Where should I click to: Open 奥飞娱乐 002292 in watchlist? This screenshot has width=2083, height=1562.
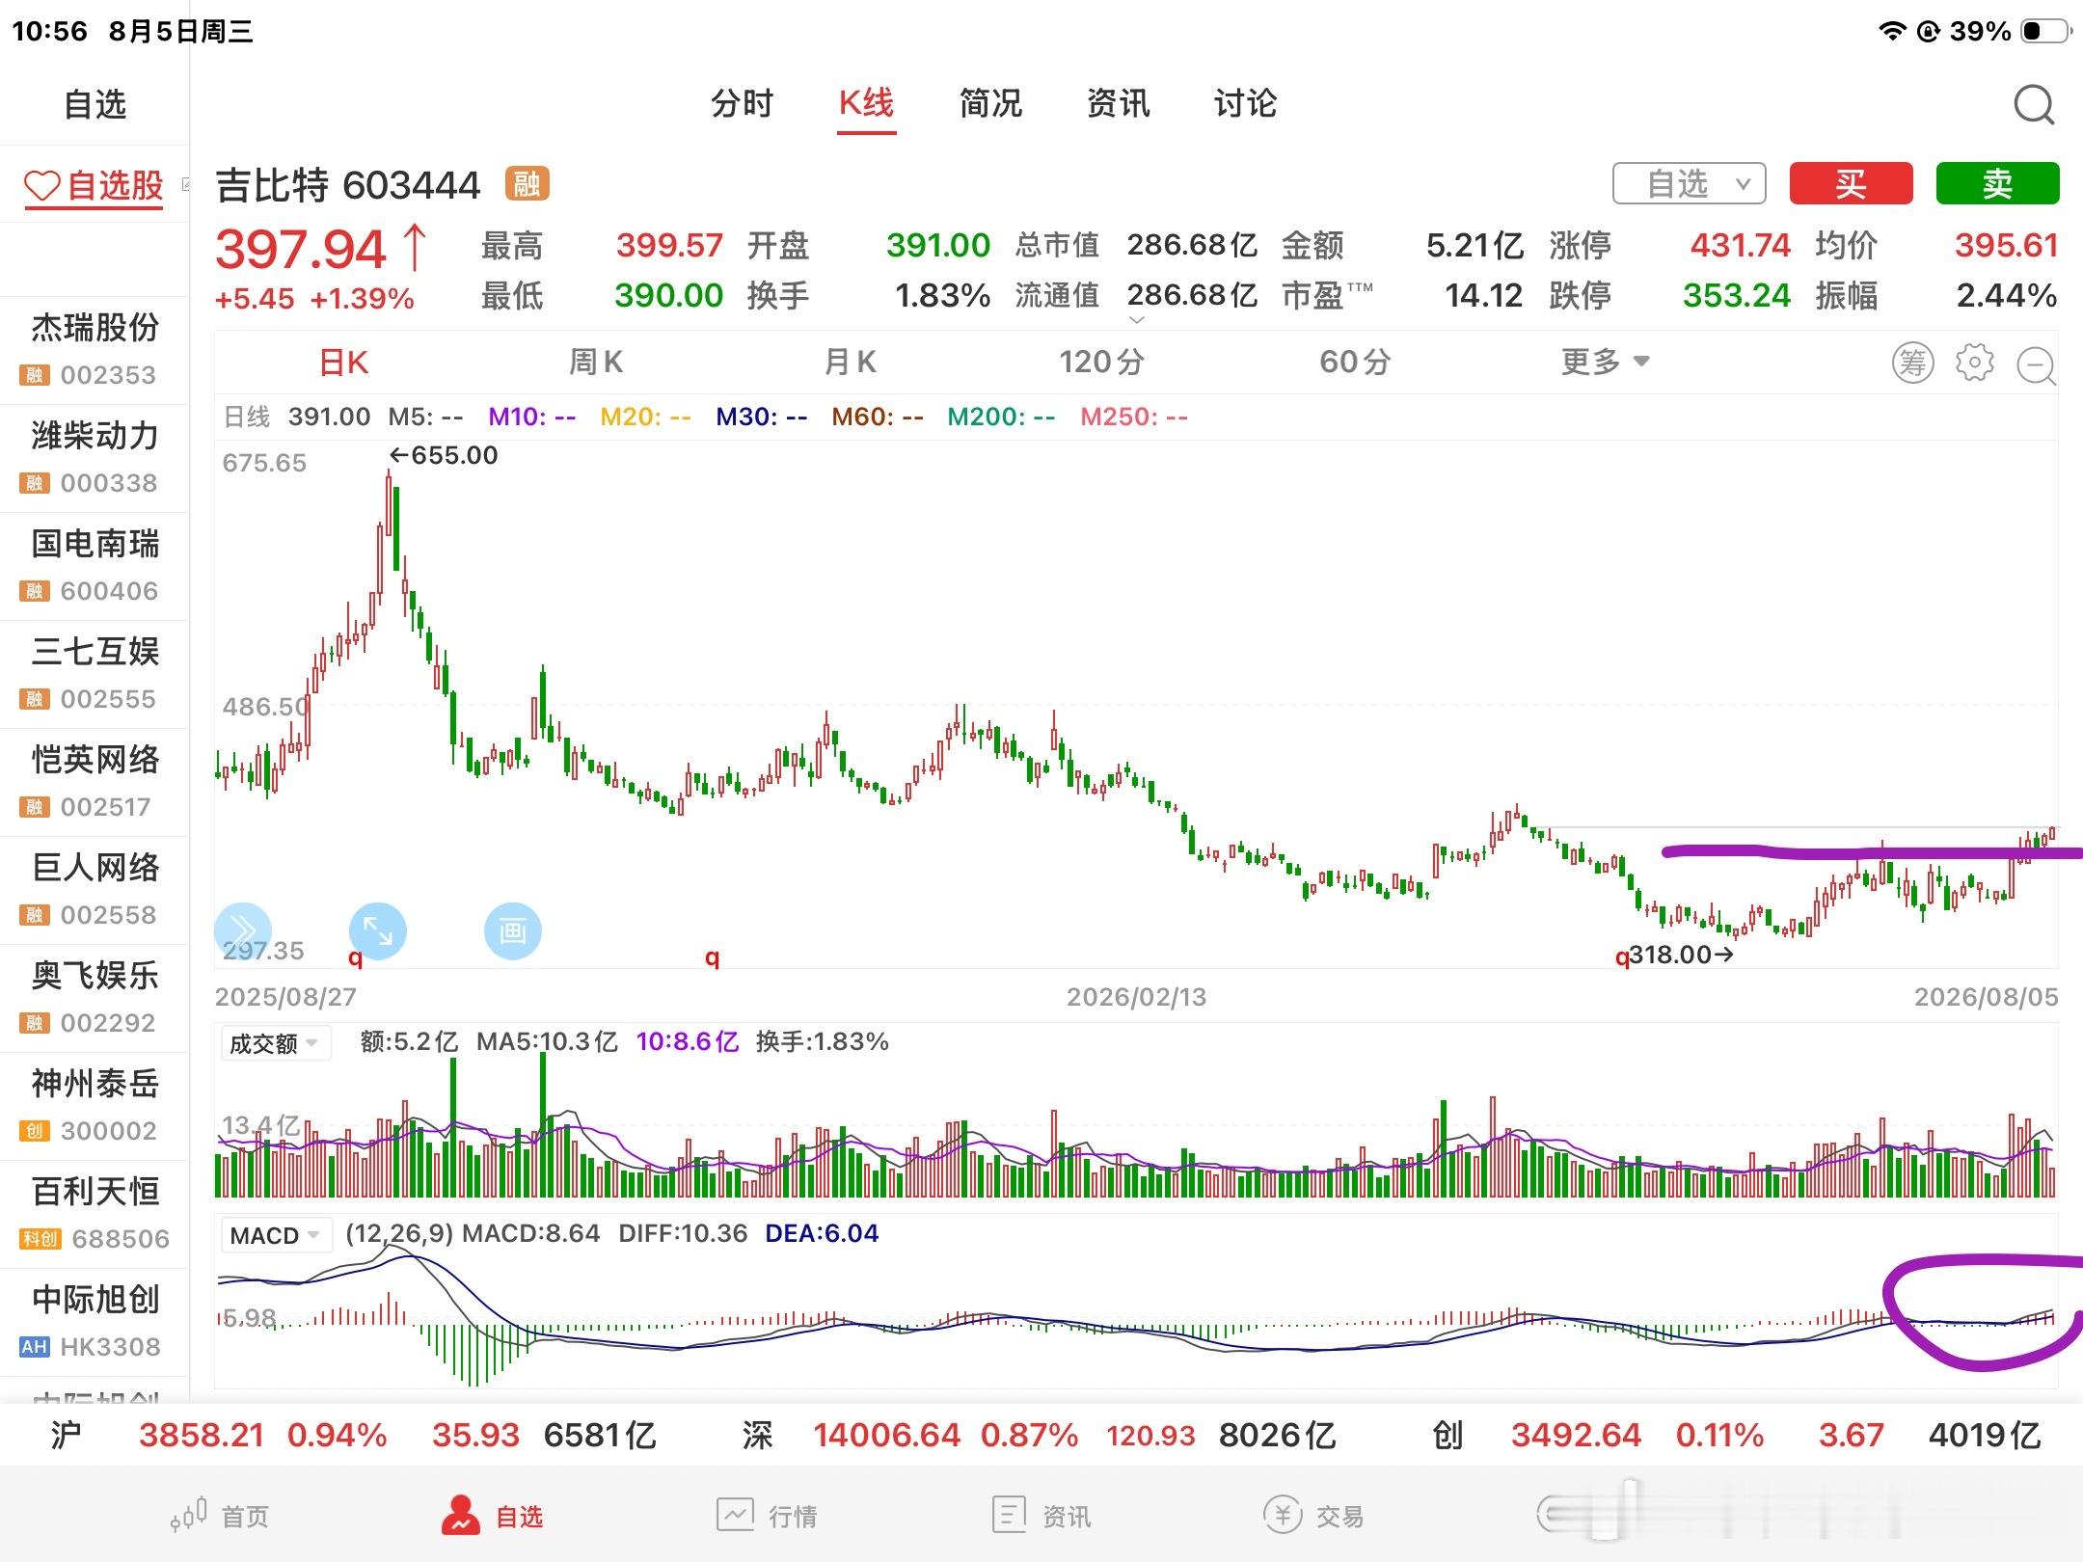(95, 998)
